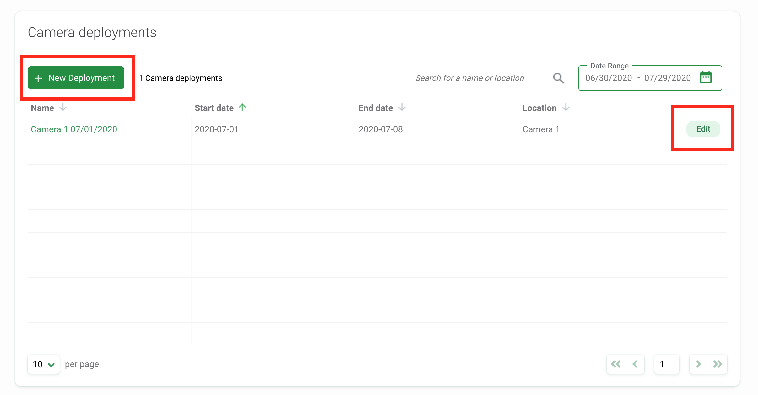
Task: Sort by Name column arrow
Action: coord(63,108)
